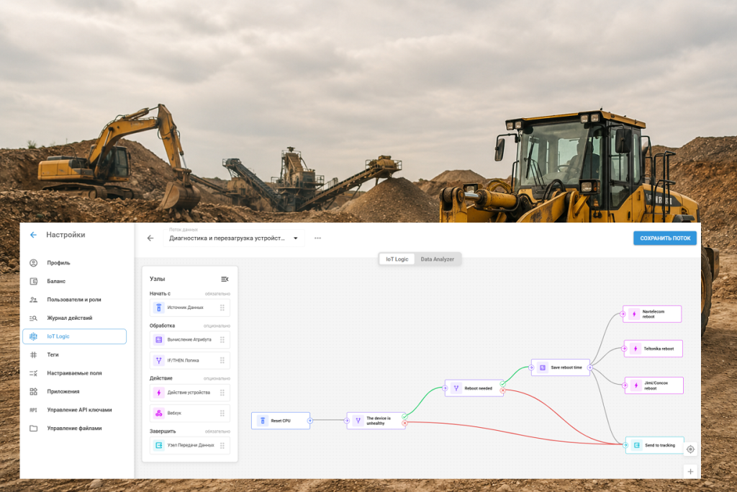Click the API keys icon
The width and height of the screenshot is (737, 492).
pyautogui.click(x=33, y=410)
